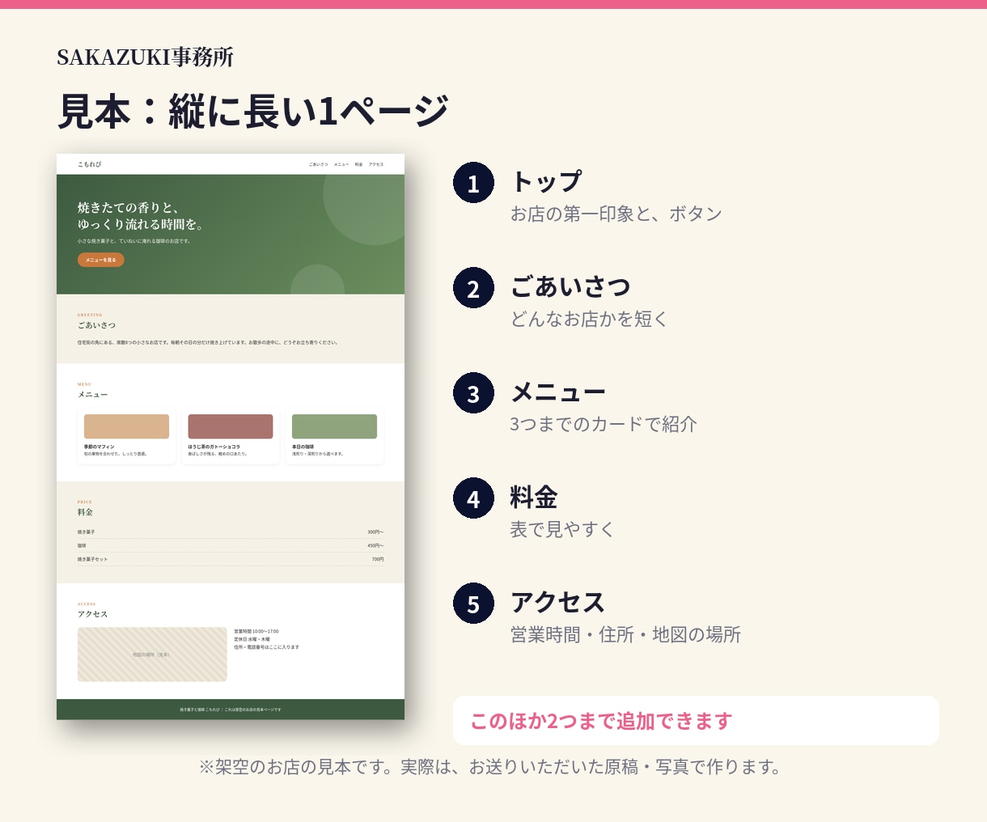This screenshot has height=822, width=987.
Task: Click the アクセス heading in the mockup page
Action: (x=92, y=614)
